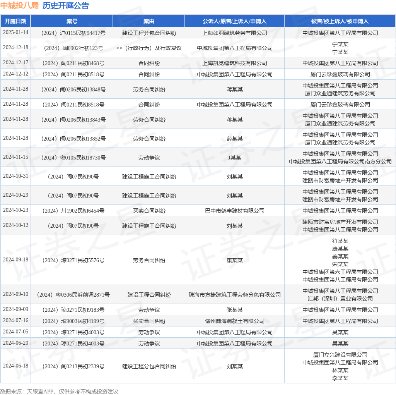Select date cell 2024-09-18

point(15,260)
